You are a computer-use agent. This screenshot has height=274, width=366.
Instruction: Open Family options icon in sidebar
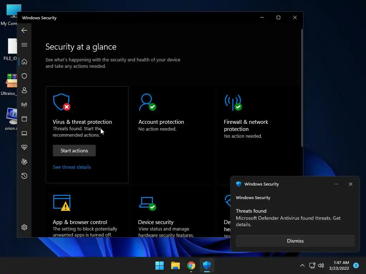pyautogui.click(x=24, y=162)
